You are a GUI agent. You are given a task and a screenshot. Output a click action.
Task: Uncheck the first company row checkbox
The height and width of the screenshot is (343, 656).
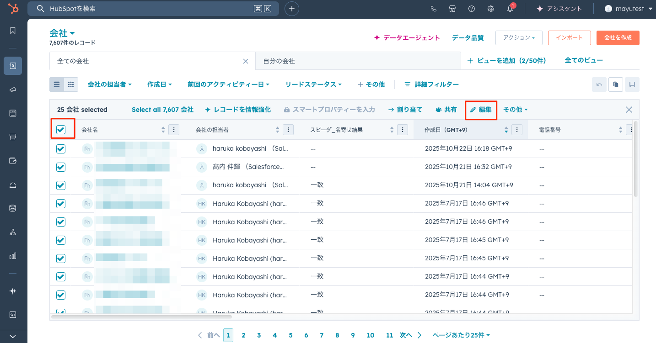click(61, 149)
